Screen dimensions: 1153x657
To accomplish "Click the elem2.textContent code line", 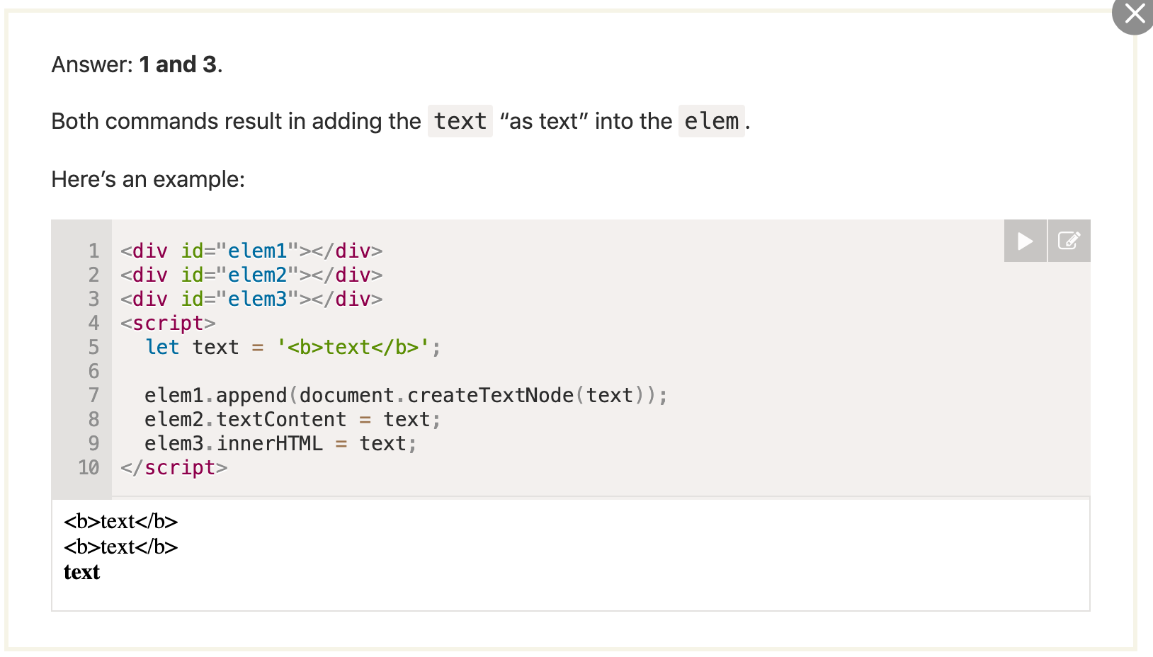I will click(x=292, y=419).
